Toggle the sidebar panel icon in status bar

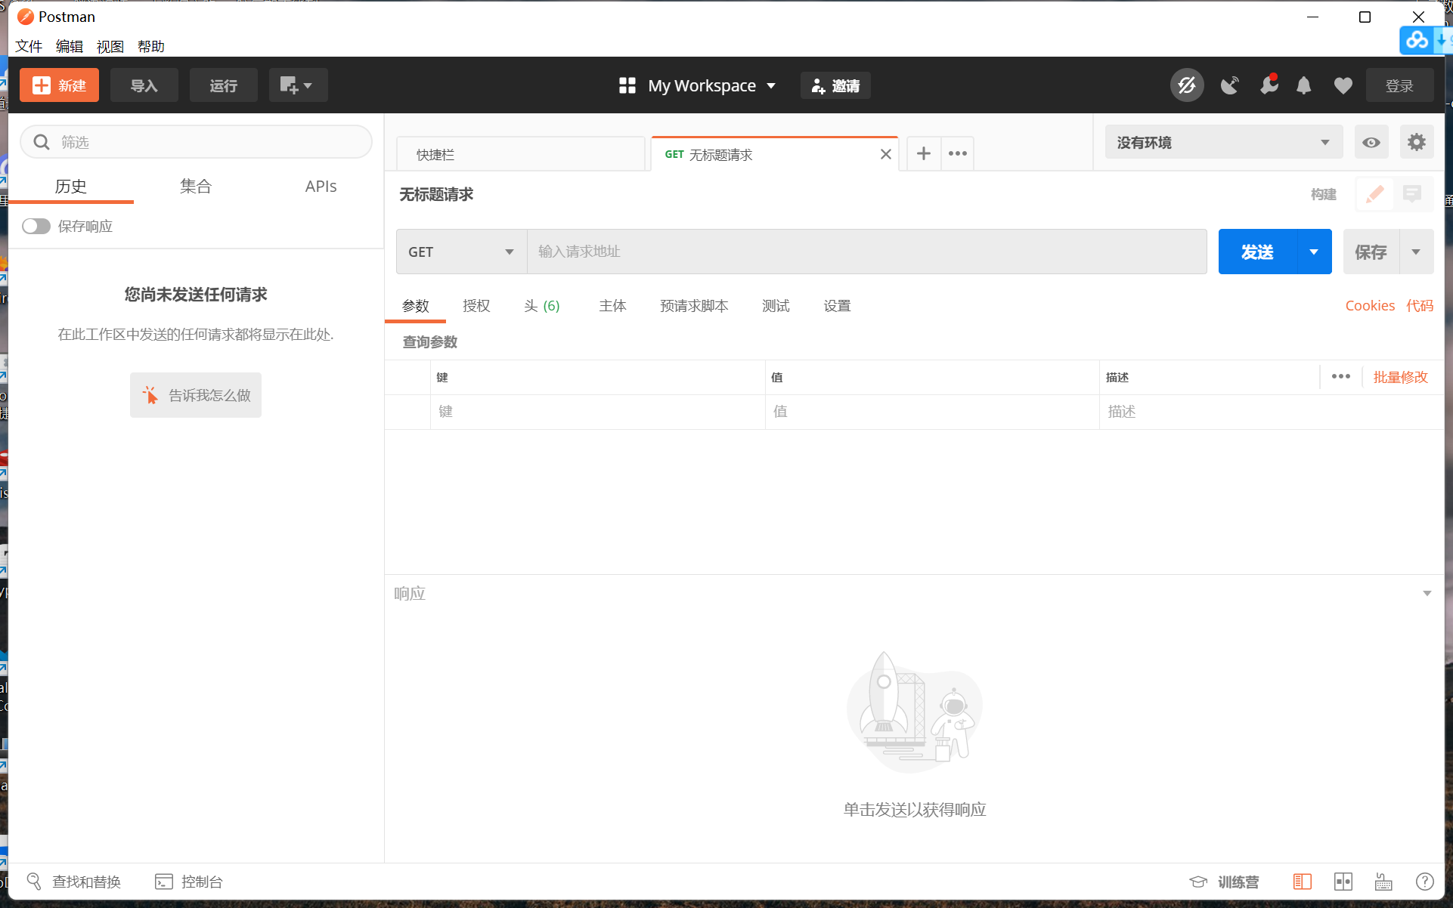[x=1302, y=882]
